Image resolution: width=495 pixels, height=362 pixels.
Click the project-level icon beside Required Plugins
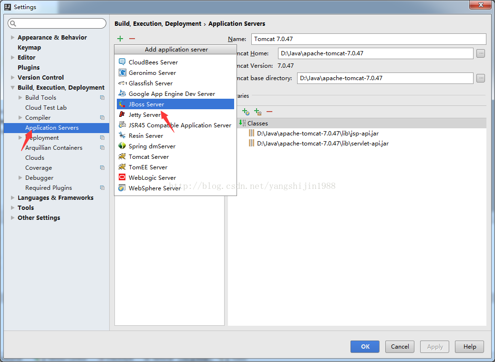pyautogui.click(x=102, y=188)
